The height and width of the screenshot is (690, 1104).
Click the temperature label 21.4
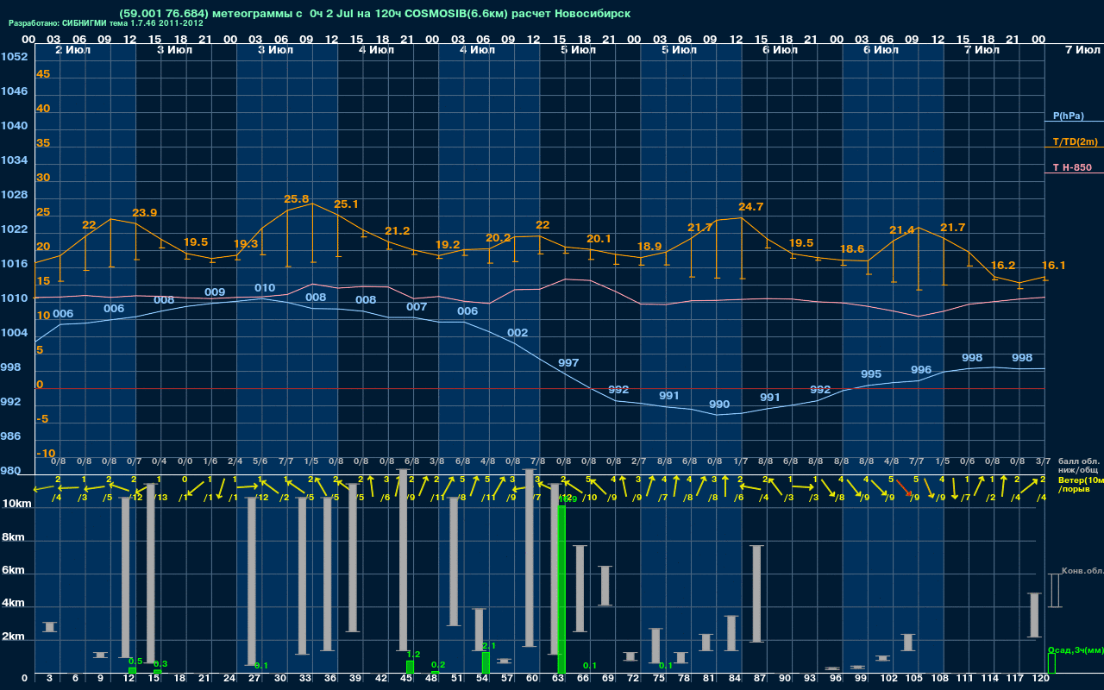coord(902,230)
